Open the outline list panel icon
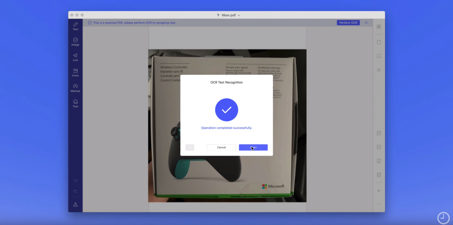Image resolution: width=453 pixels, height=225 pixels. (x=379, y=70)
